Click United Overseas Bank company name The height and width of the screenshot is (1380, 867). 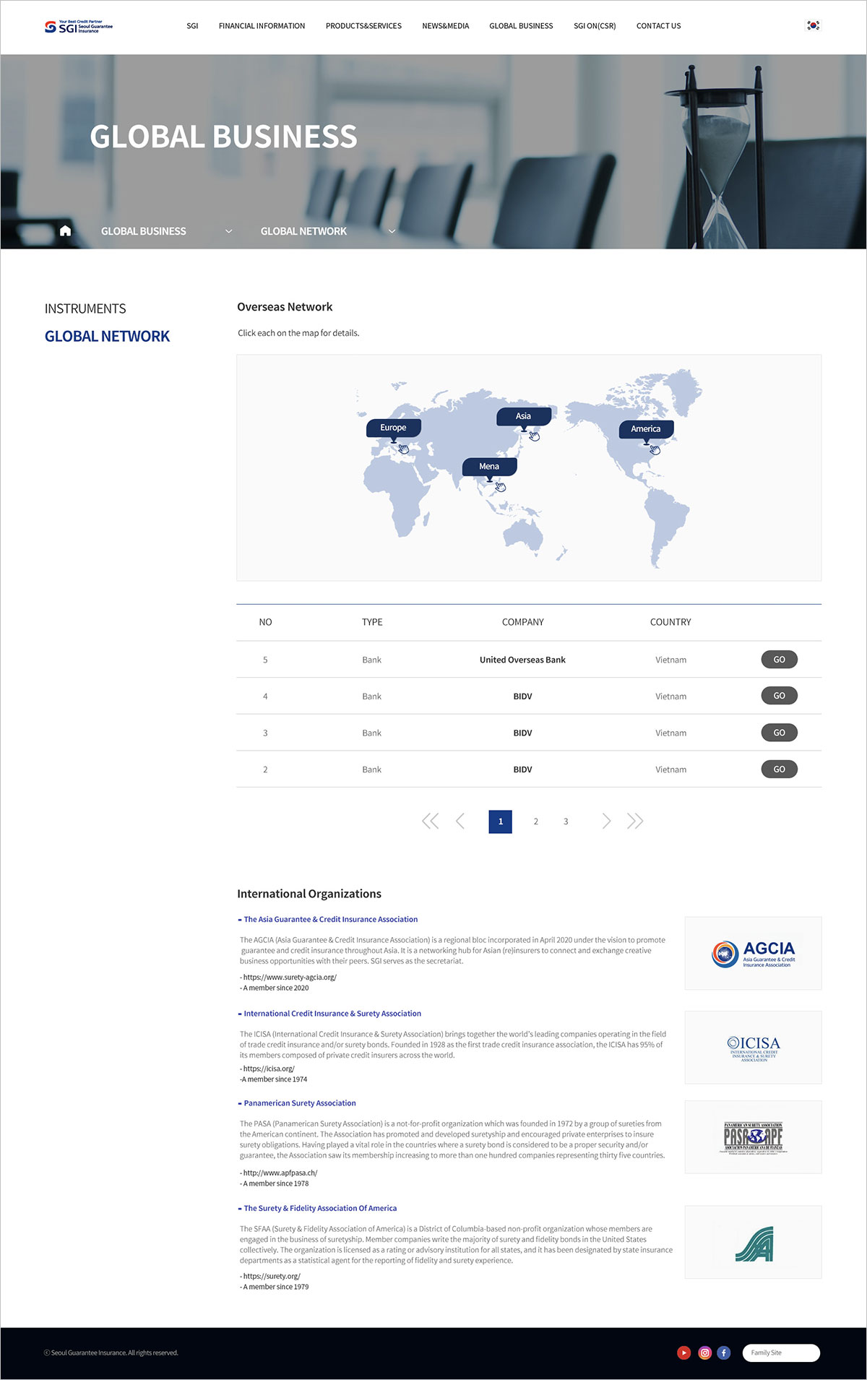click(522, 660)
